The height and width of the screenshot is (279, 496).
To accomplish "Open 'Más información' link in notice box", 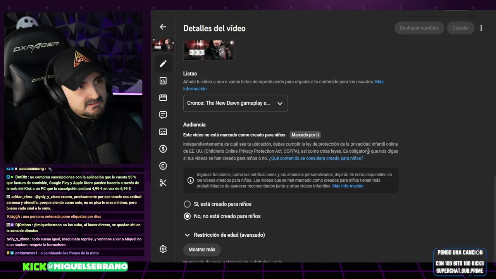I will point(348,186).
